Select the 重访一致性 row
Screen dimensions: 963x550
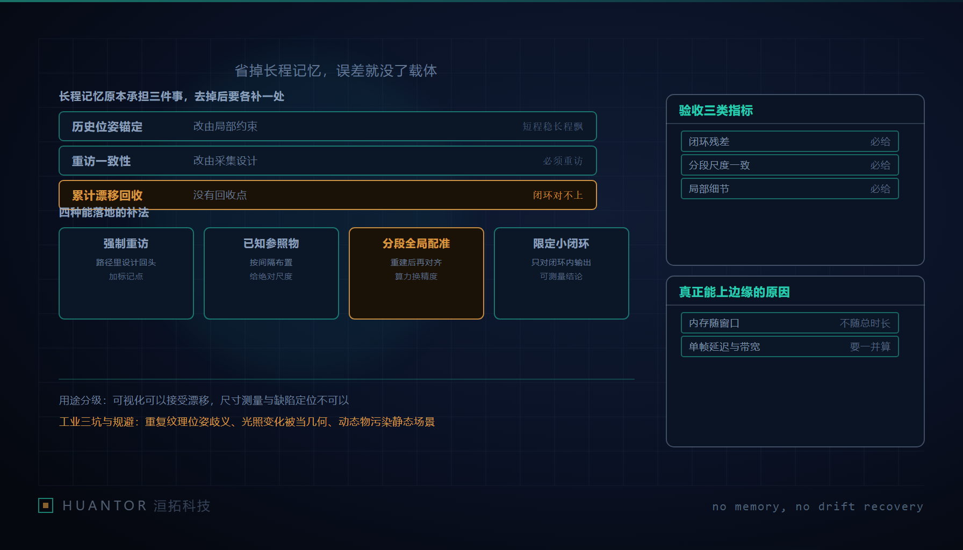pyautogui.click(x=328, y=161)
